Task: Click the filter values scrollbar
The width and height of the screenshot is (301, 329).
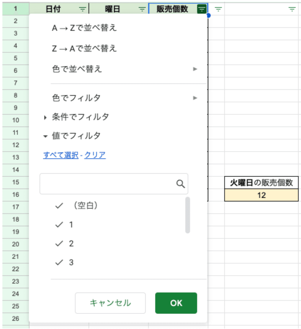Action: (187, 215)
